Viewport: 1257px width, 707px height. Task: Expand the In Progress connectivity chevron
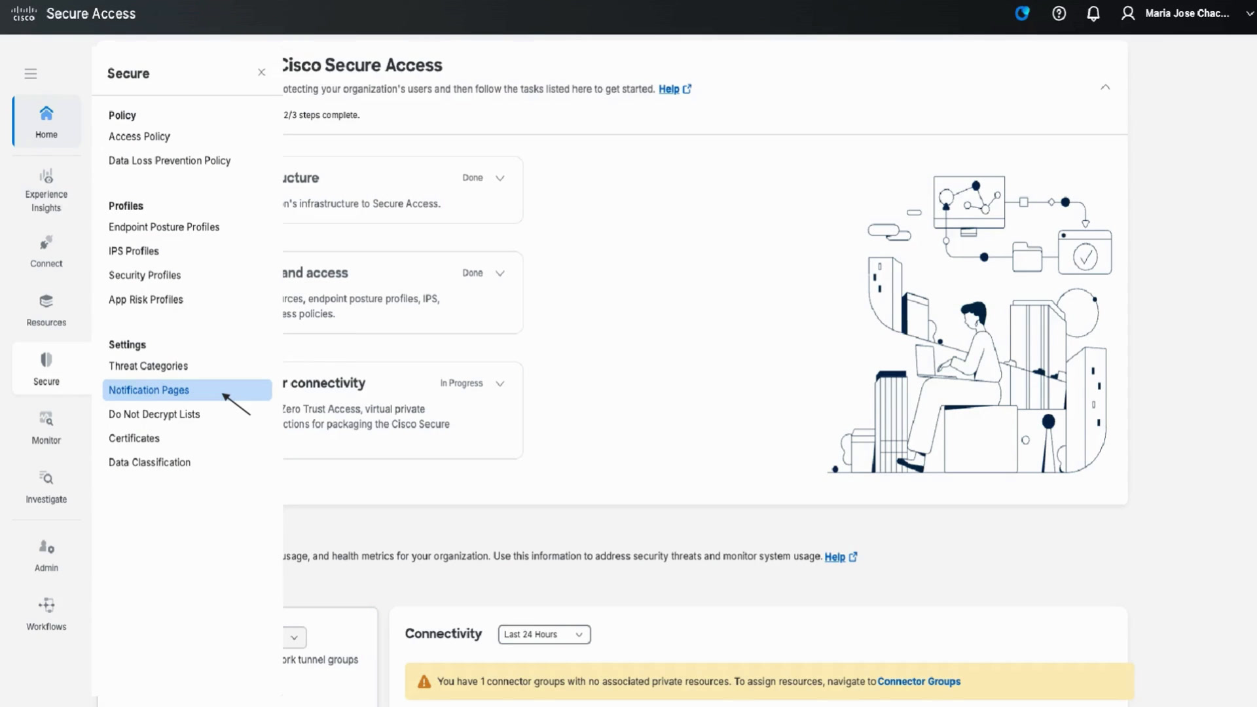tap(500, 384)
